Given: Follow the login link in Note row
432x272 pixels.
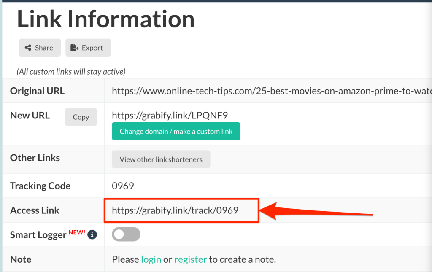Looking at the screenshot, I should point(151,259).
